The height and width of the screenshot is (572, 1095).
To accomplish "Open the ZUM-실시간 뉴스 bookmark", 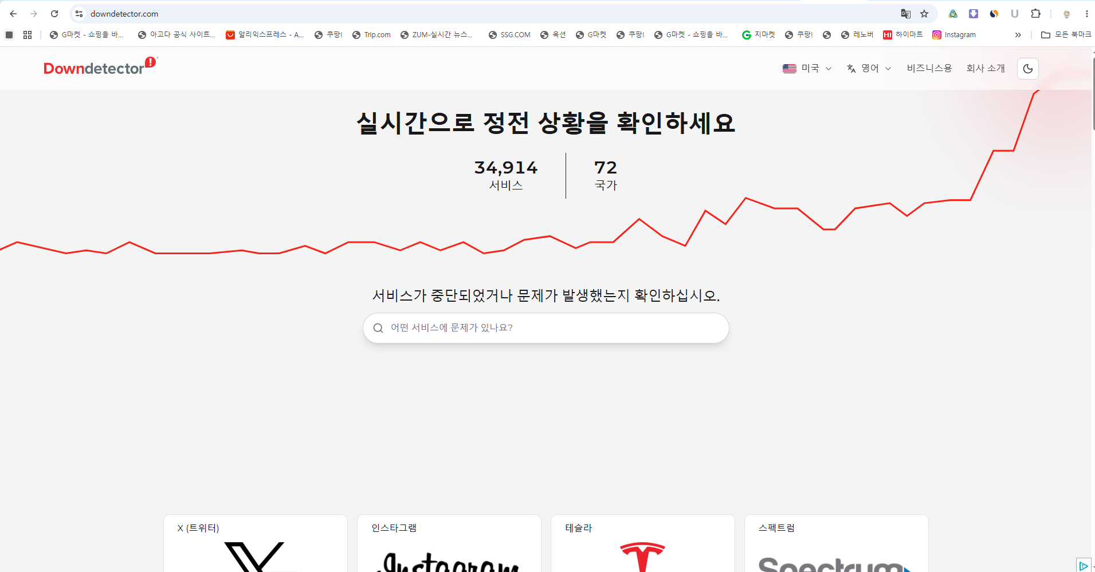I will point(437,35).
